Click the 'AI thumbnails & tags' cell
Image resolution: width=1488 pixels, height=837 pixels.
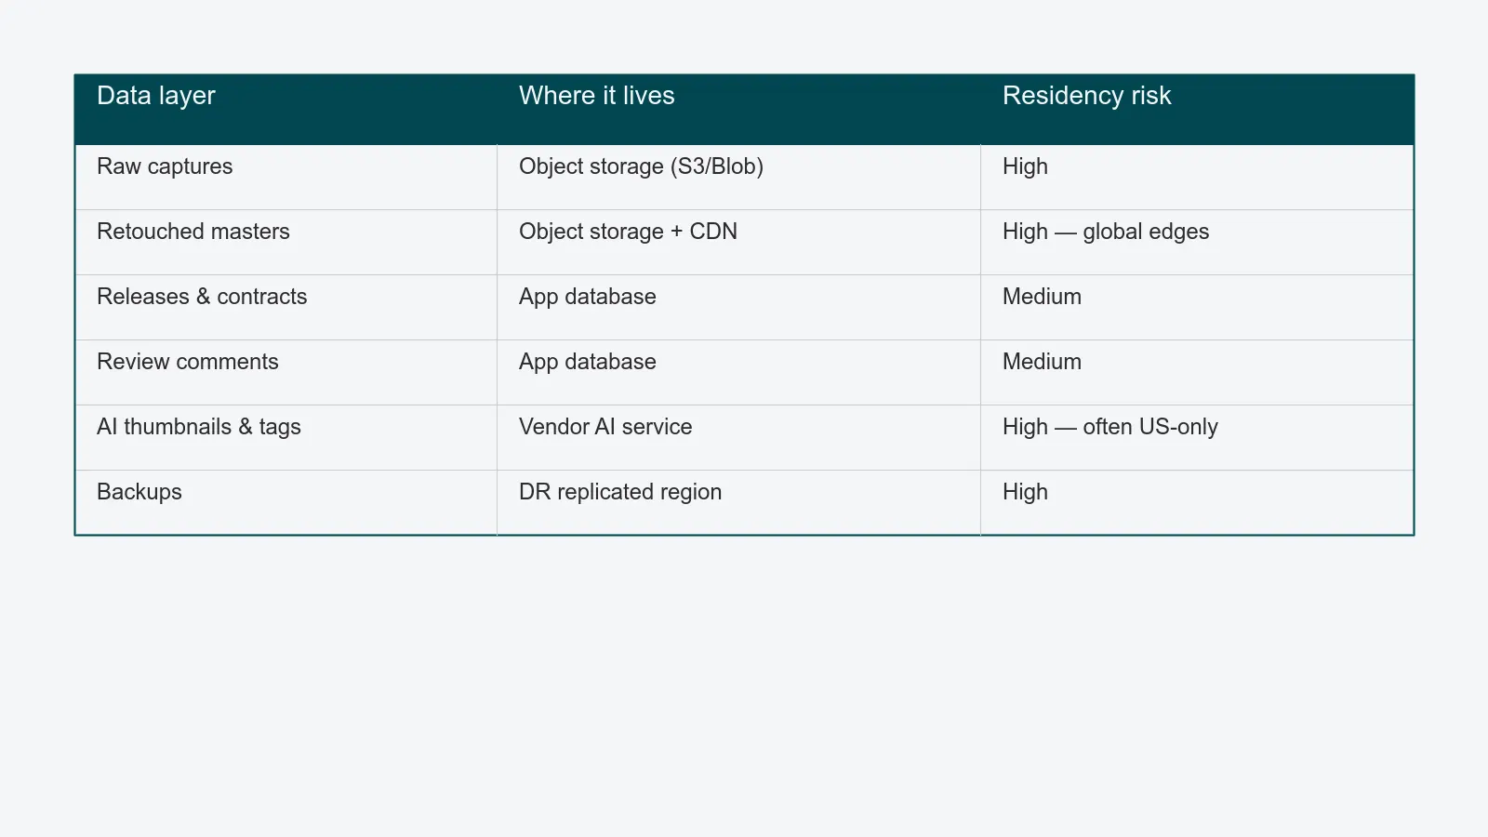(286, 437)
